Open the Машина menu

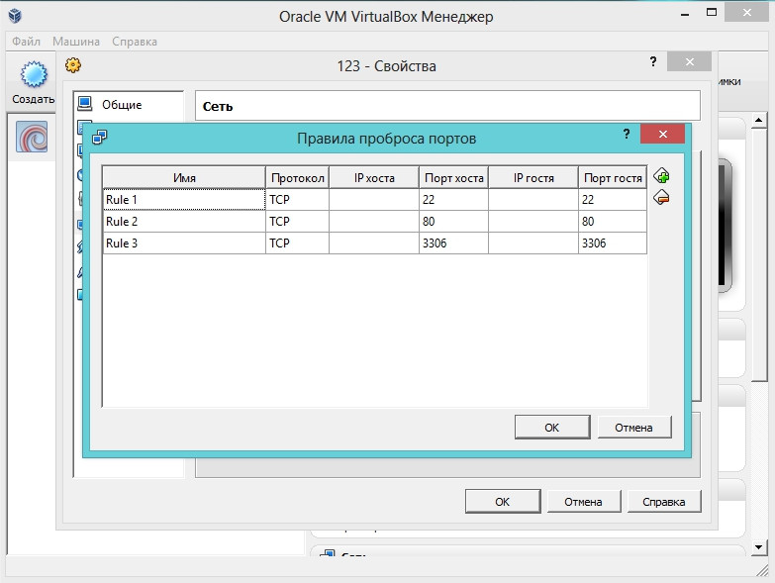pos(76,42)
